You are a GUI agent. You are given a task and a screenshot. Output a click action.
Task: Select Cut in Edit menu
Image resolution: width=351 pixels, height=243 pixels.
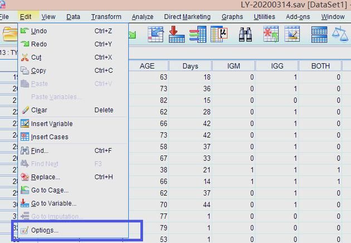(73, 57)
